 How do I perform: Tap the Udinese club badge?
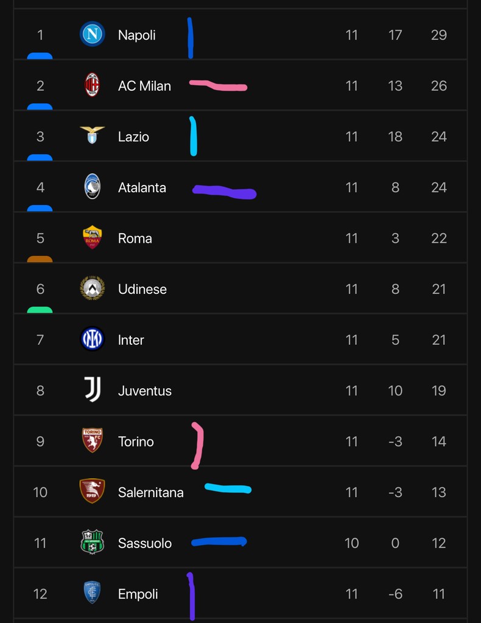point(93,288)
